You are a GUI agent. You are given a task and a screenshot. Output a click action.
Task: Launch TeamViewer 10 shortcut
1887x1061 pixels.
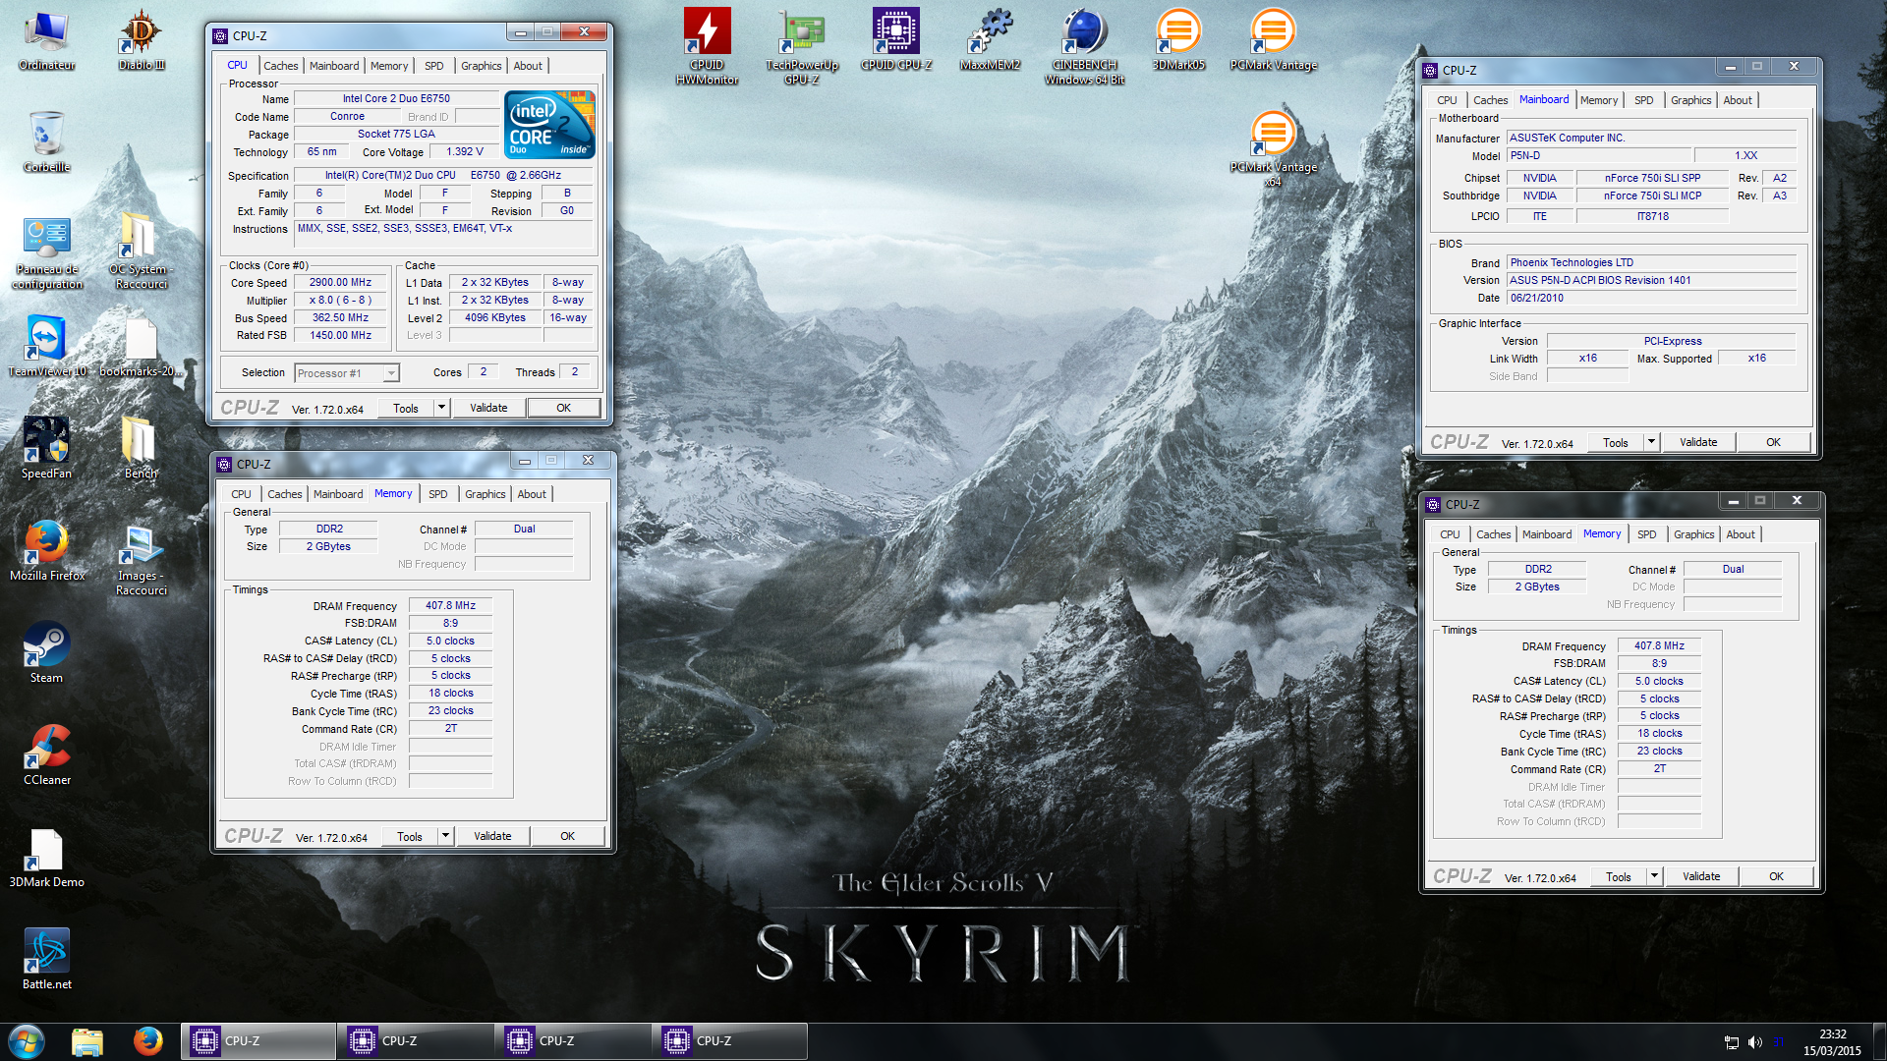pos(46,346)
